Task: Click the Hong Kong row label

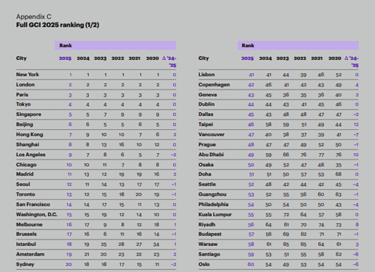Action: click(x=29, y=135)
